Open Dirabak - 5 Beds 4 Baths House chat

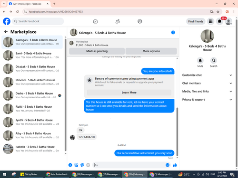(x=32, y=69)
